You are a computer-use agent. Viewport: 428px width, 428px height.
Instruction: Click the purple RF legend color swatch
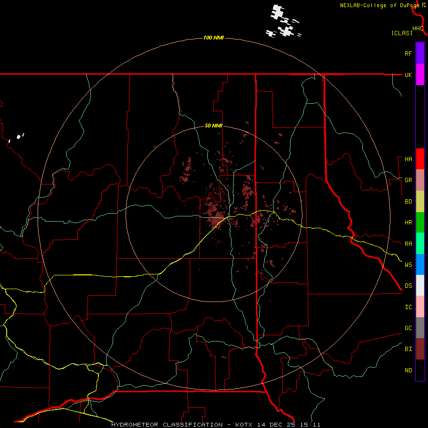click(x=420, y=53)
